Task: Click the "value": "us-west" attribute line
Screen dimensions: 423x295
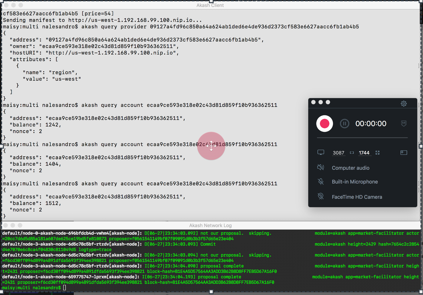Action: (52, 79)
